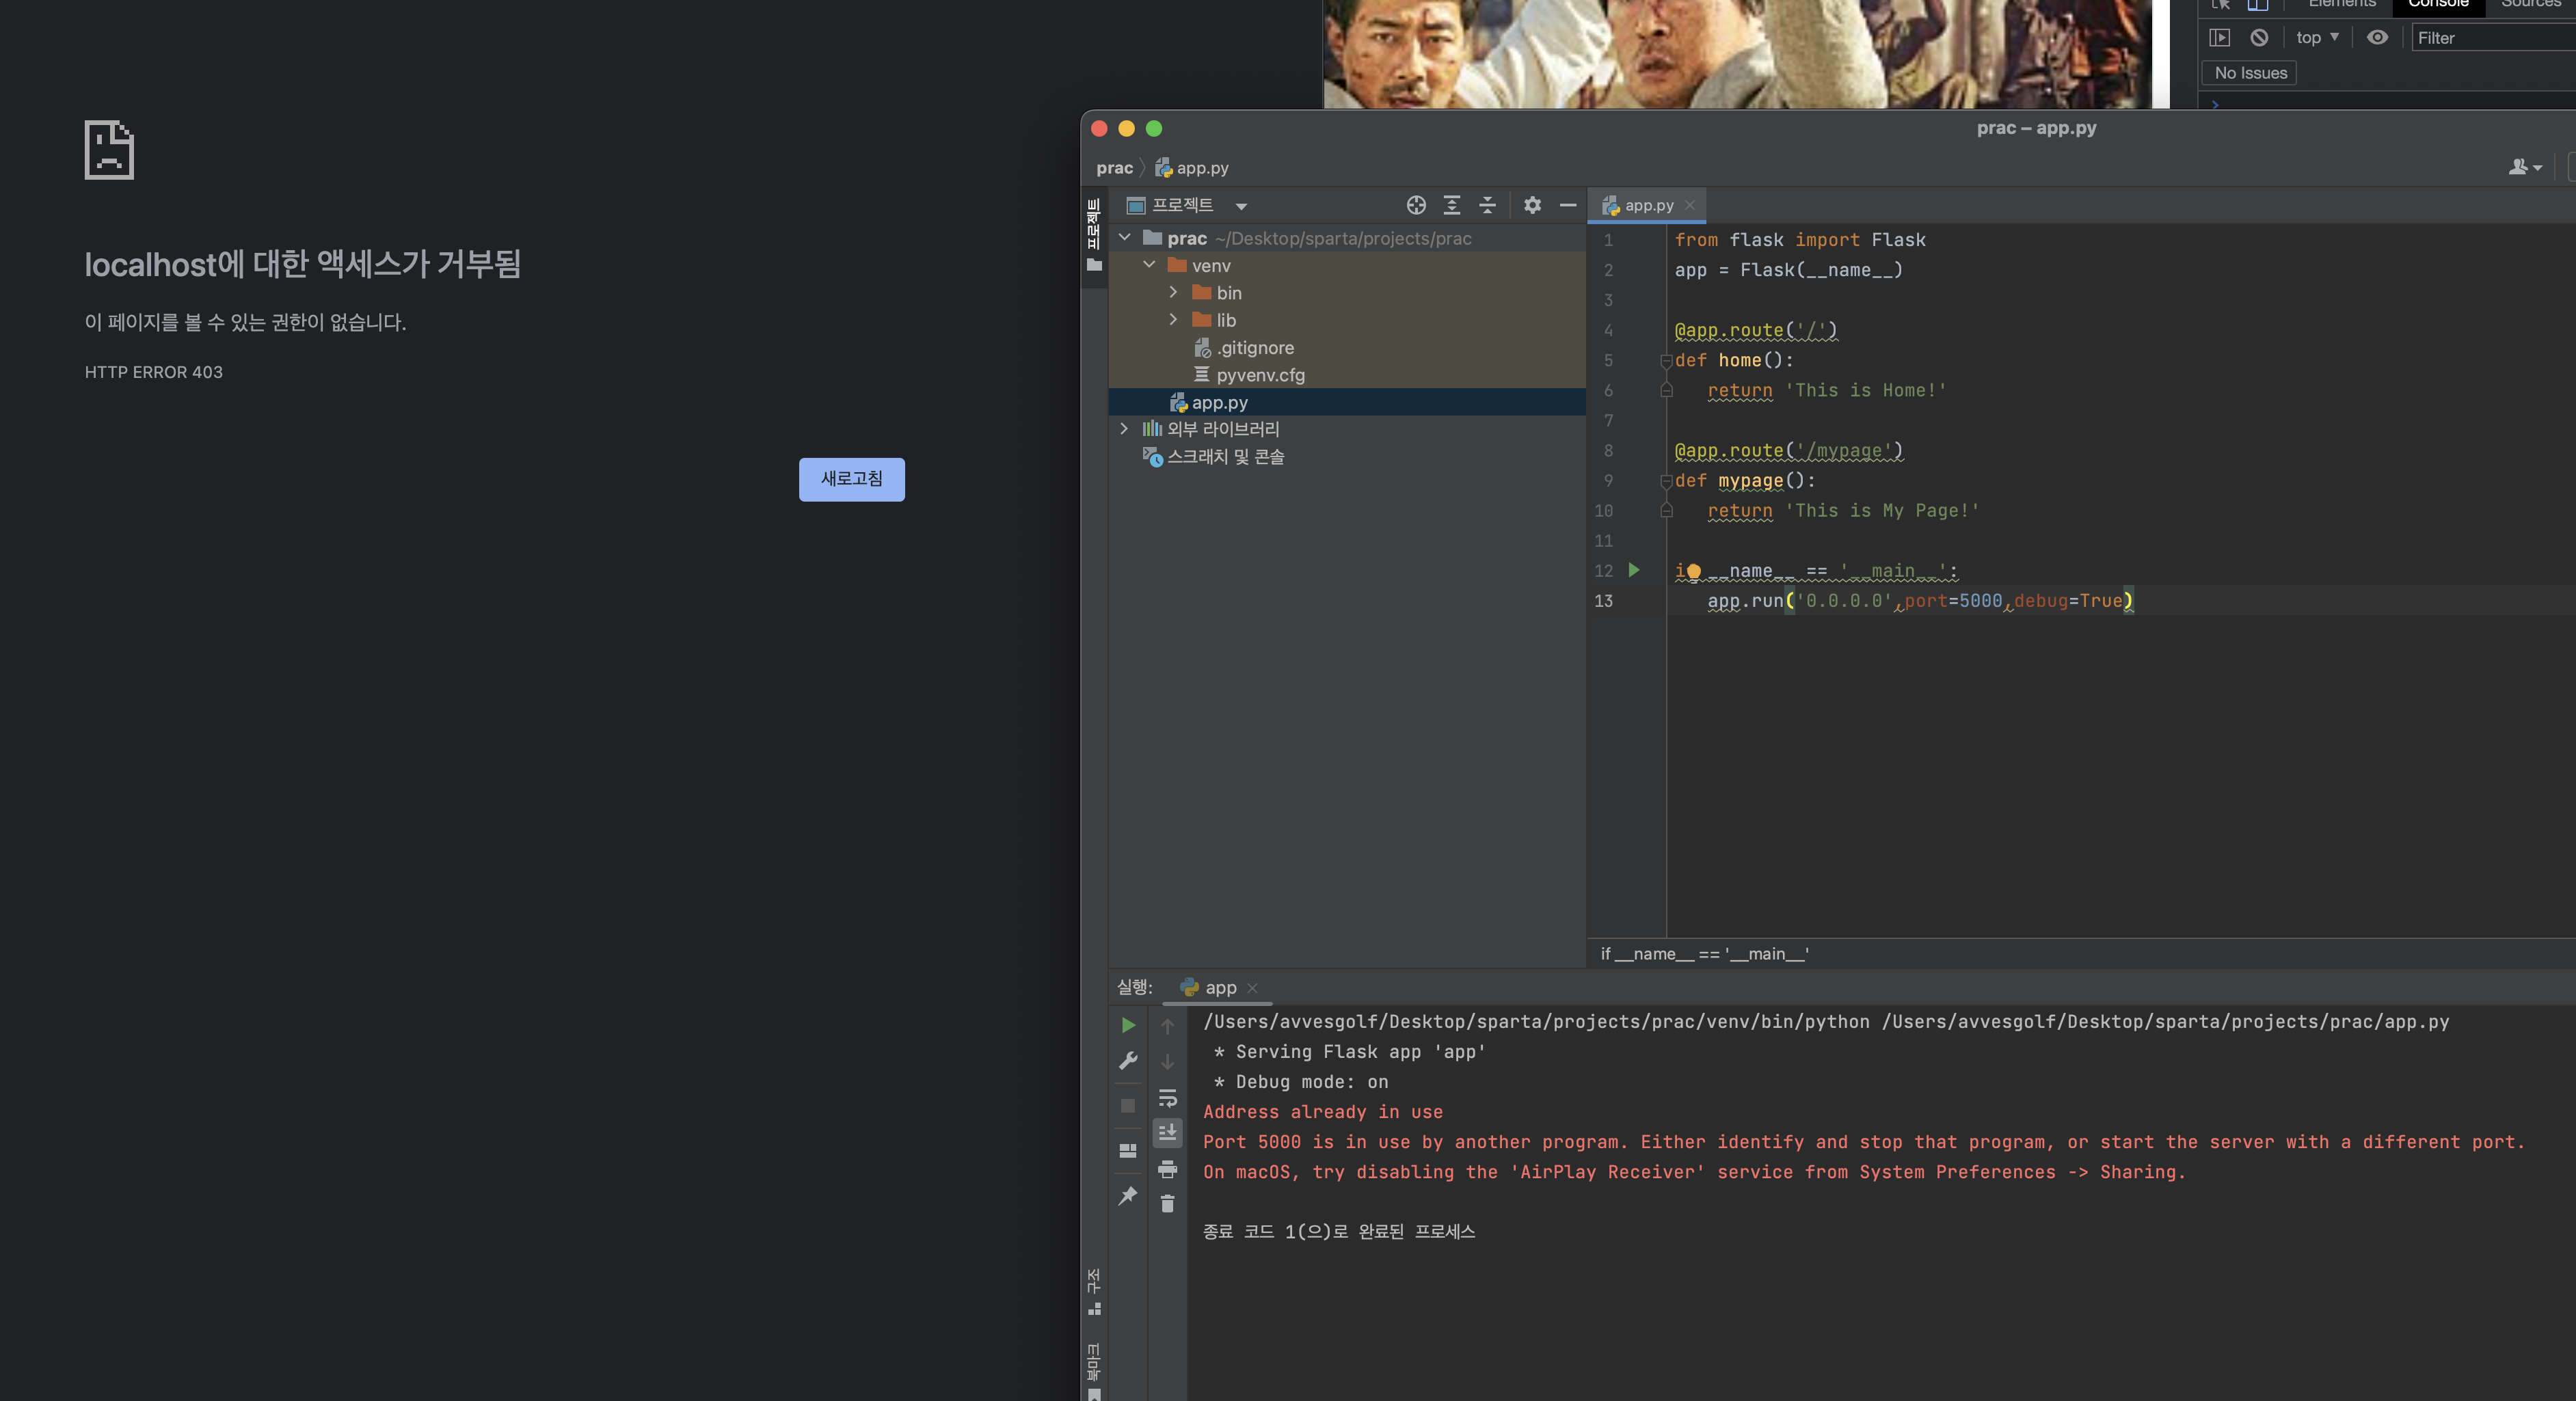
Task: Fold the mypage() function at line 9
Action: pos(1666,481)
